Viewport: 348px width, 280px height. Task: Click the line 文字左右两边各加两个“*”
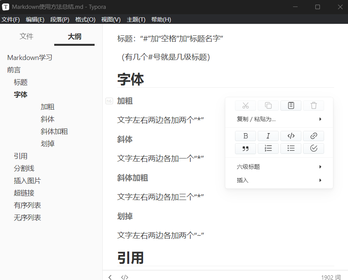pos(160,120)
